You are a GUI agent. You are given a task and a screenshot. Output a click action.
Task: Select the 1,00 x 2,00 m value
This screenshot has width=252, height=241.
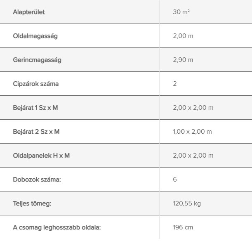(x=192, y=132)
